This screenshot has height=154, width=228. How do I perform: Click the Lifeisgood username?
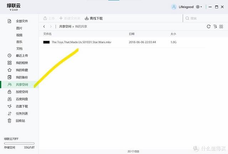186,7
